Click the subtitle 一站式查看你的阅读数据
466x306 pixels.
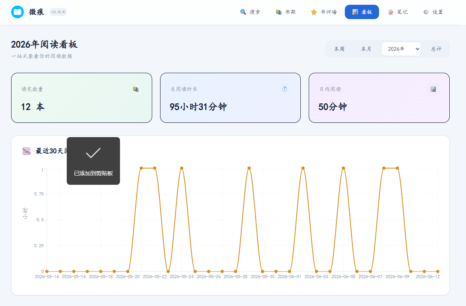(x=42, y=56)
